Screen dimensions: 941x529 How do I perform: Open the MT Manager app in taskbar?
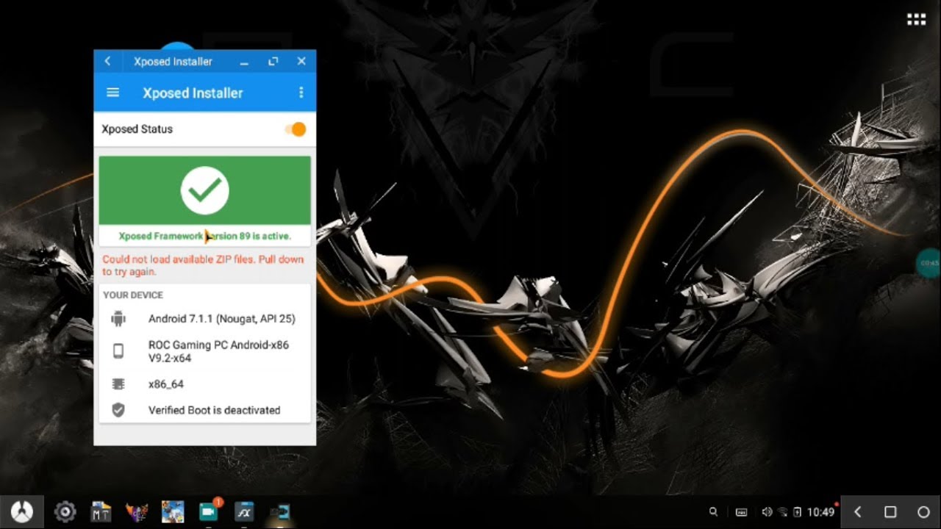point(101,512)
